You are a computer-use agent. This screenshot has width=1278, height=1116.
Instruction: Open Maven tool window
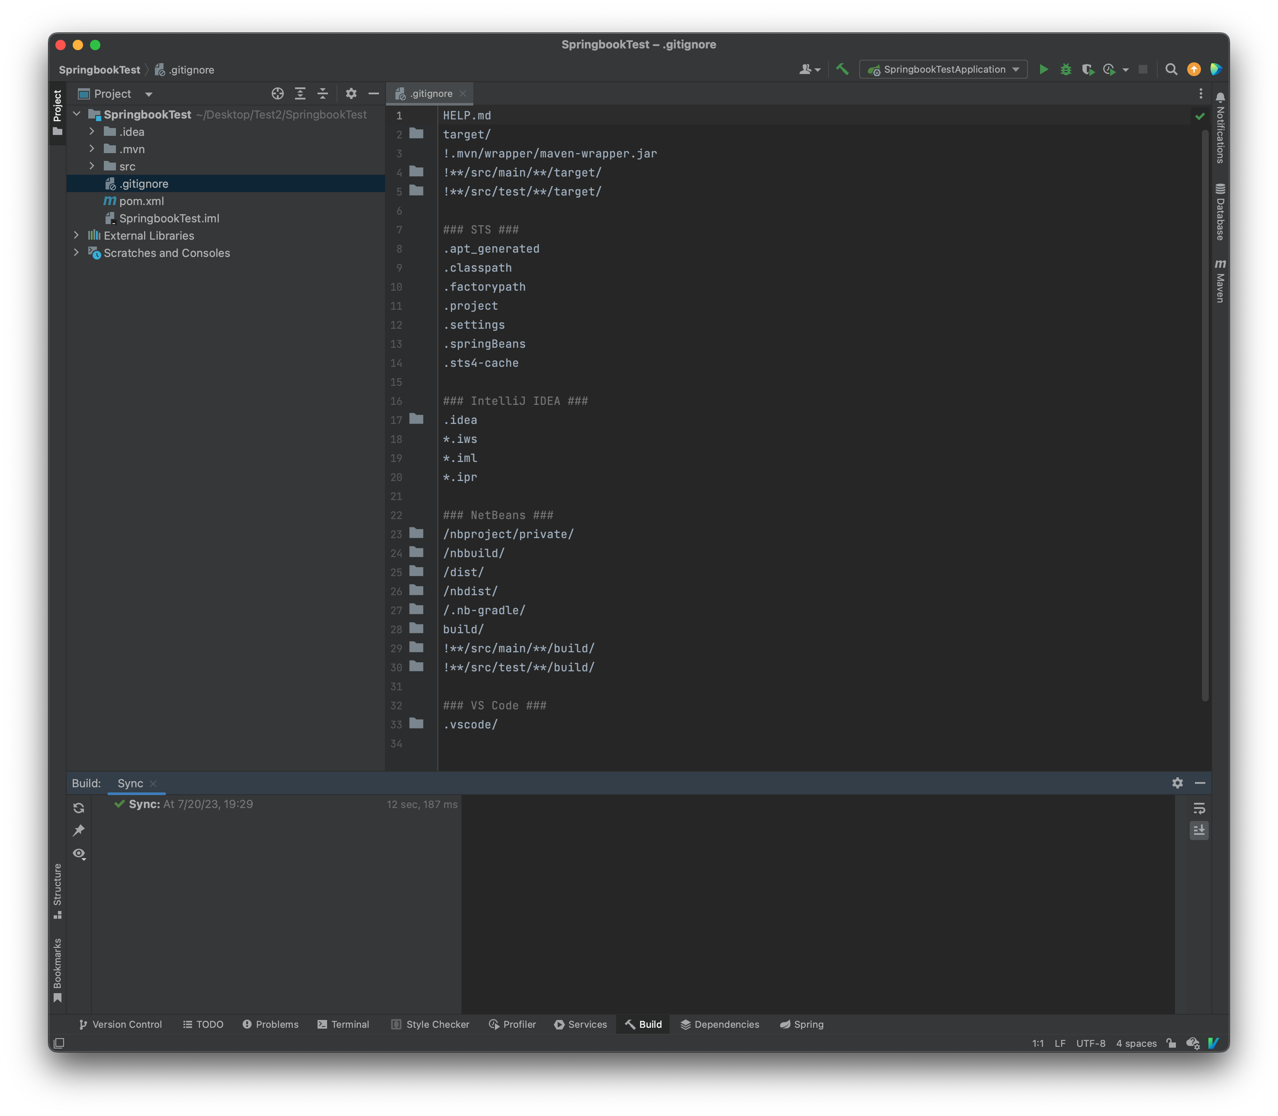pos(1220,281)
